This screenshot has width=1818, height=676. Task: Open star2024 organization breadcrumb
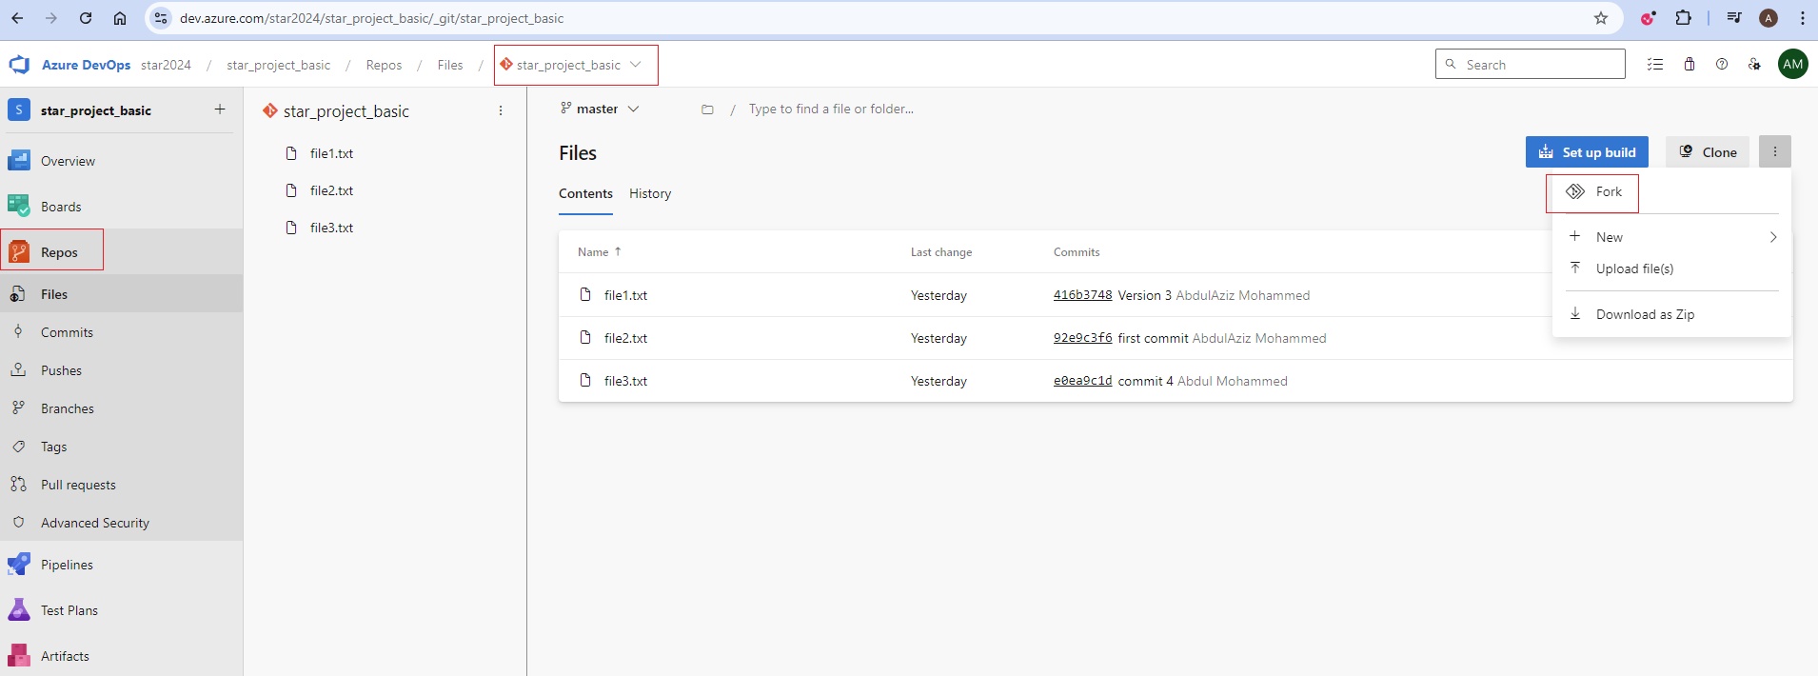[x=166, y=65]
